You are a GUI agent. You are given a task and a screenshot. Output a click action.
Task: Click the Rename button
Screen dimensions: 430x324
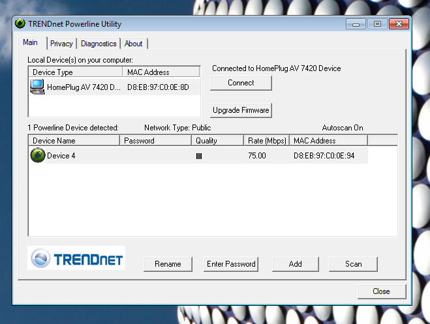[x=168, y=264]
